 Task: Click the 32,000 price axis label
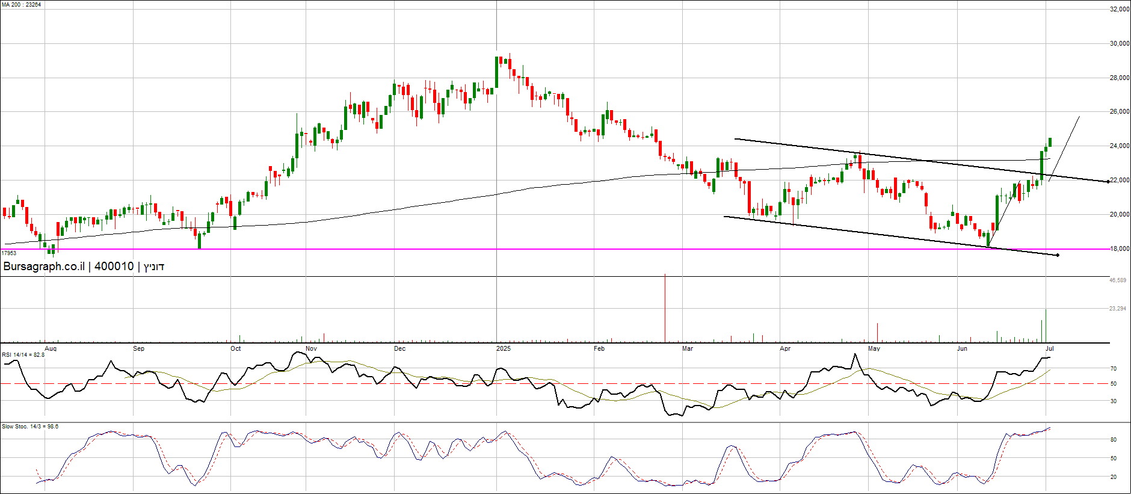[x=1119, y=10]
